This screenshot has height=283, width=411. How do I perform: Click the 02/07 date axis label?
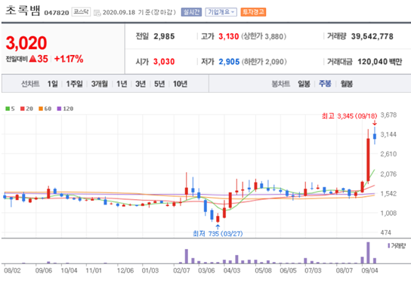[x=181, y=270]
